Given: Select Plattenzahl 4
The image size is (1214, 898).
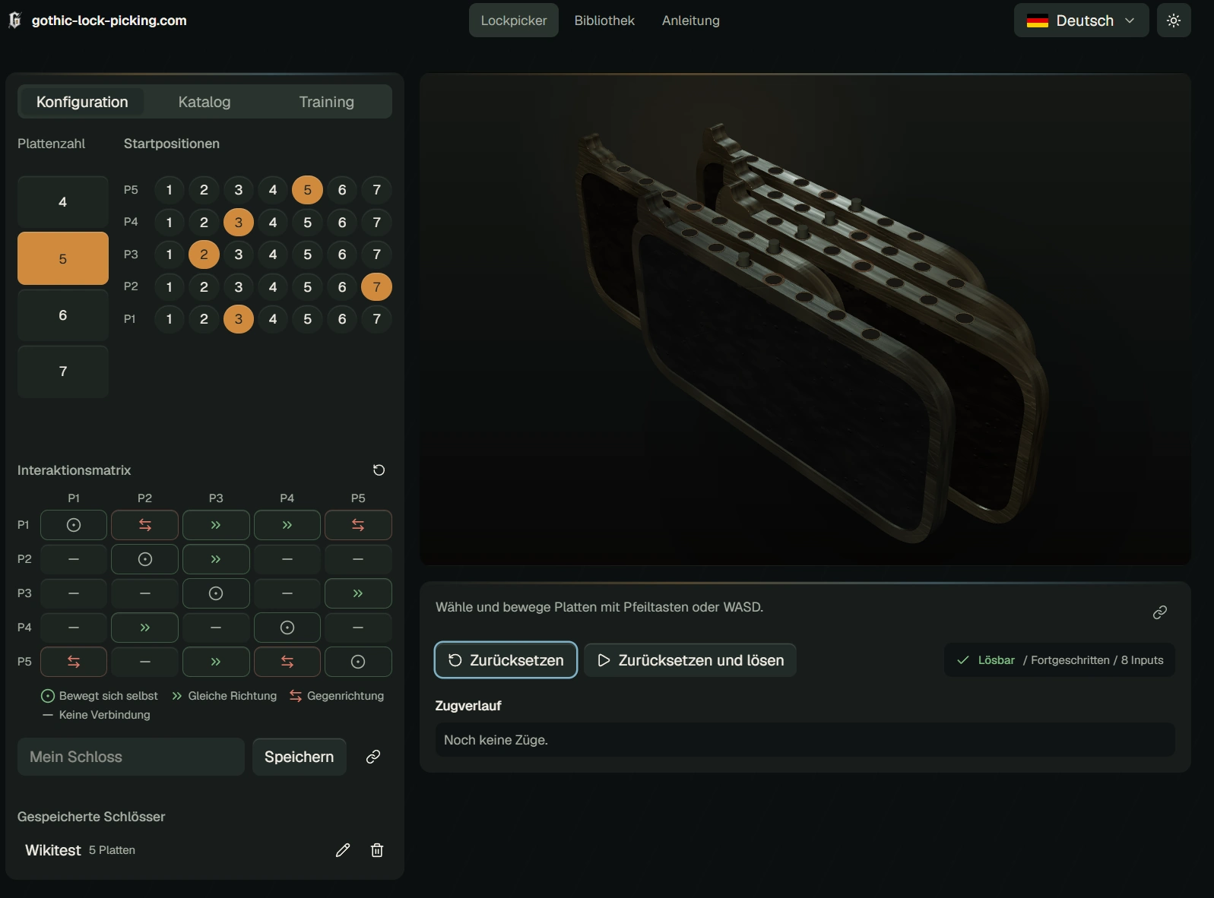Looking at the screenshot, I should (x=63, y=202).
